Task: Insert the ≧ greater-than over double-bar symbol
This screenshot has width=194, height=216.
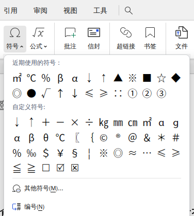Action: coord(31,168)
